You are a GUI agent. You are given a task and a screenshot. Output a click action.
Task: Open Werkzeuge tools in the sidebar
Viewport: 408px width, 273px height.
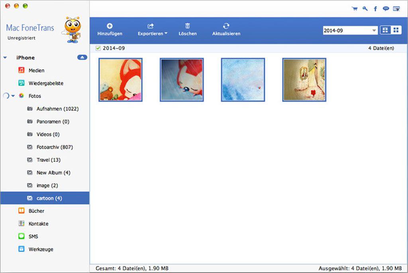[x=41, y=249]
